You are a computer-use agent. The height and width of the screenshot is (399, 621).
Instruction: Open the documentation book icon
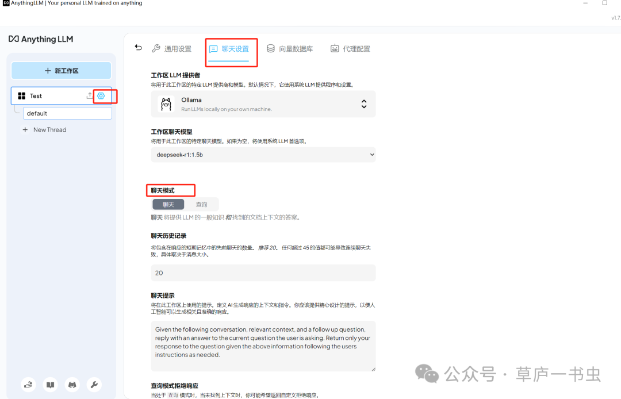50,385
